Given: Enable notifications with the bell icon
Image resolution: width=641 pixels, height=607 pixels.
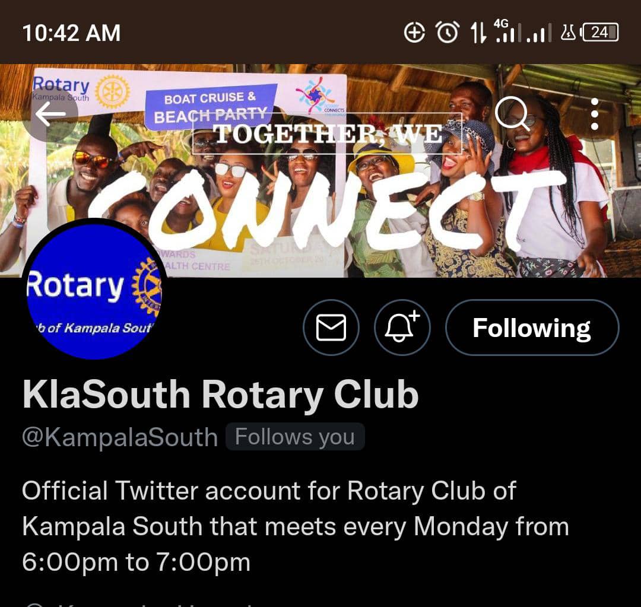Looking at the screenshot, I should (402, 328).
